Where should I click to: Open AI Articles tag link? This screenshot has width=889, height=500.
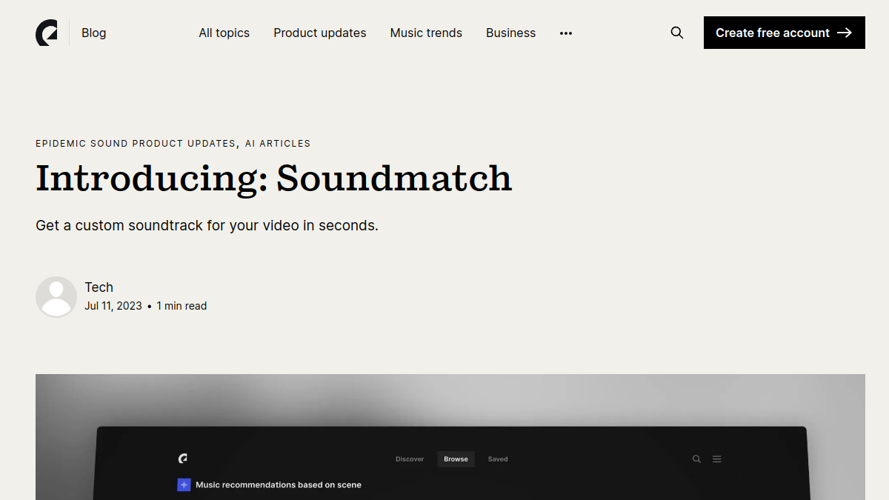click(x=278, y=144)
